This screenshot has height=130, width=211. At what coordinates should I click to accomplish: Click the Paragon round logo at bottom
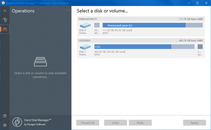click(x=17, y=122)
